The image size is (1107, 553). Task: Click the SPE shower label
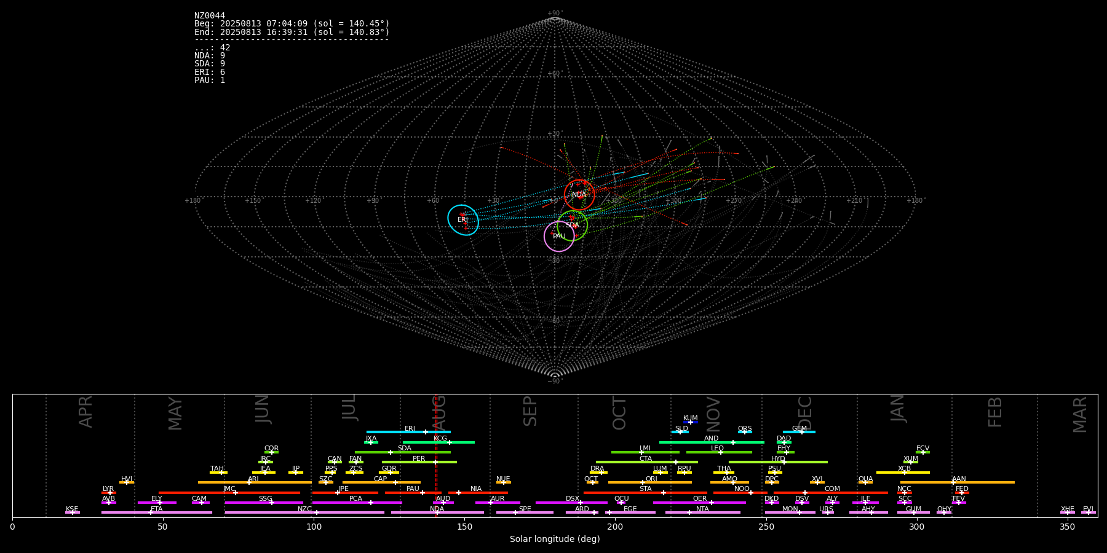click(525, 509)
